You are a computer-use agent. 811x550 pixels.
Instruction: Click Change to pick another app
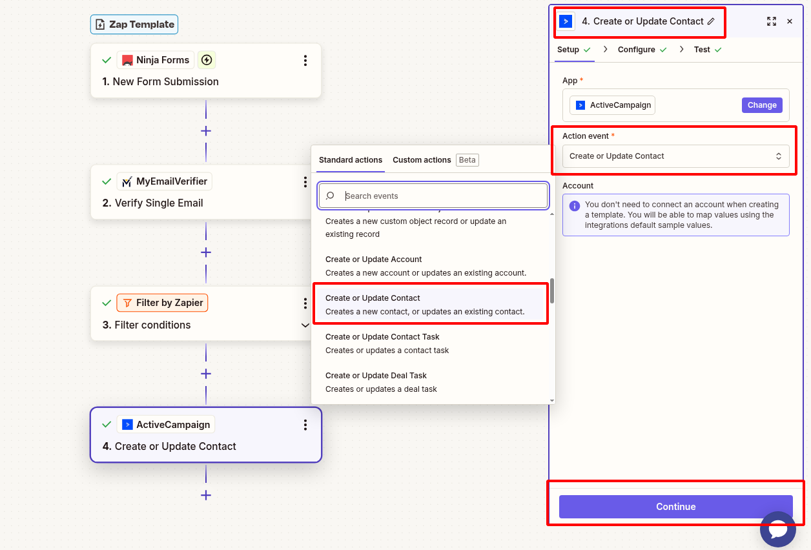pos(761,105)
